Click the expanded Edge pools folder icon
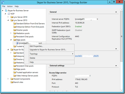 (14, 40)
